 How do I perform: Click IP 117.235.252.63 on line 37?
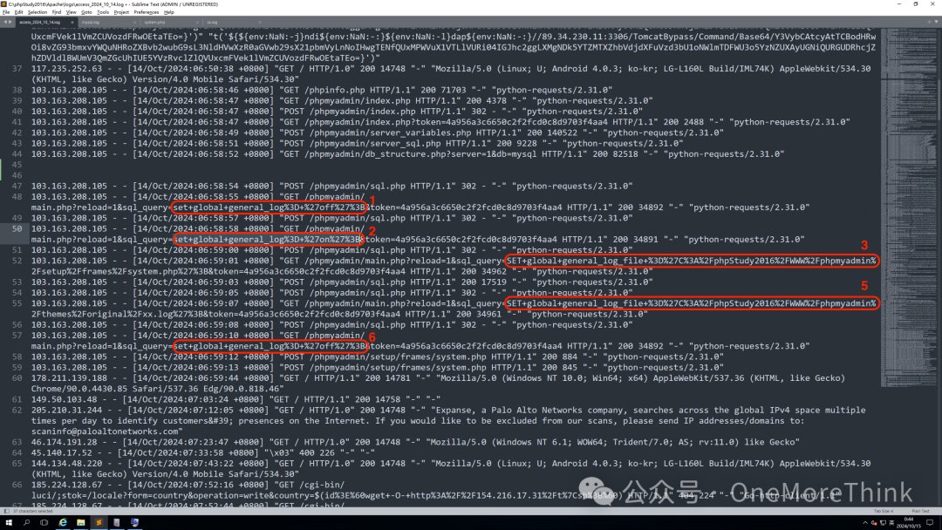[66, 68]
